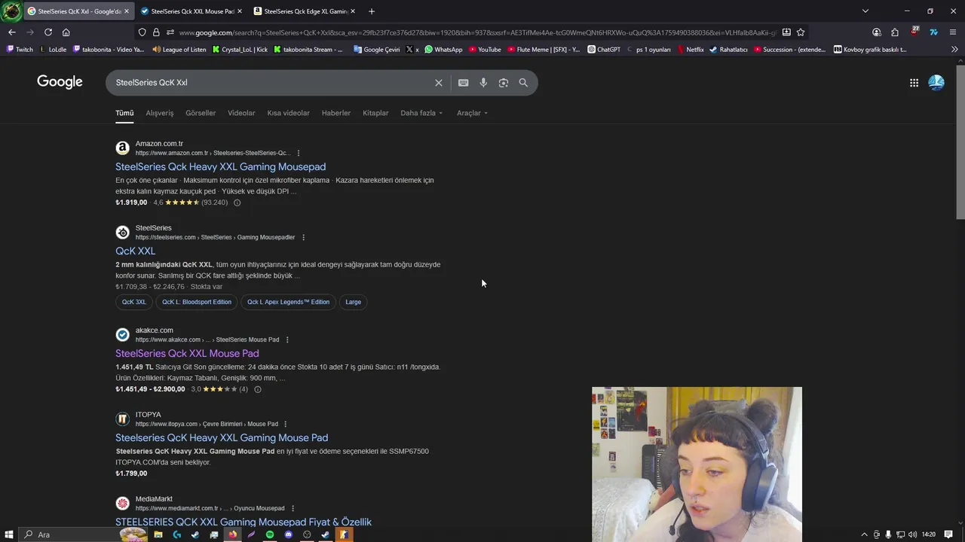Open the Windows notification center
Screen dimensions: 965x542
pyautogui.click(x=948, y=534)
